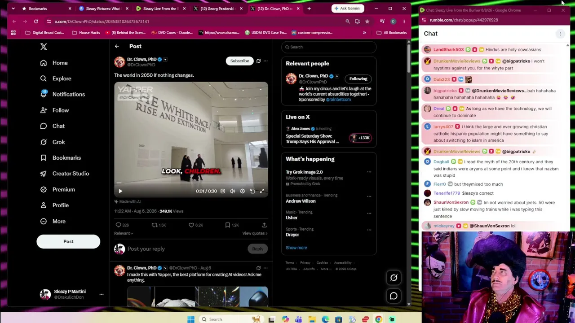Seek along the video progress bar
This screenshot has height=323, width=575.
click(191, 183)
